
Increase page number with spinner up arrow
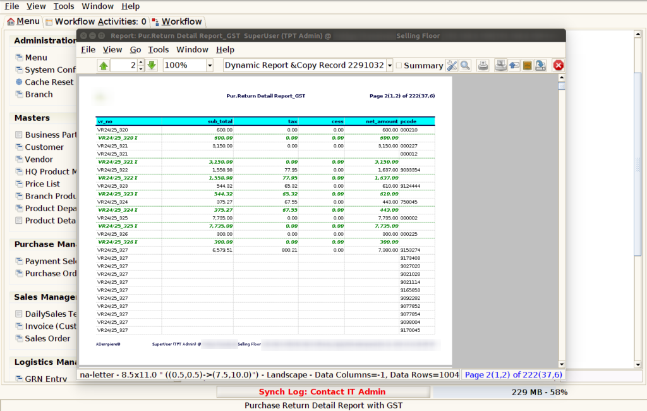click(141, 63)
